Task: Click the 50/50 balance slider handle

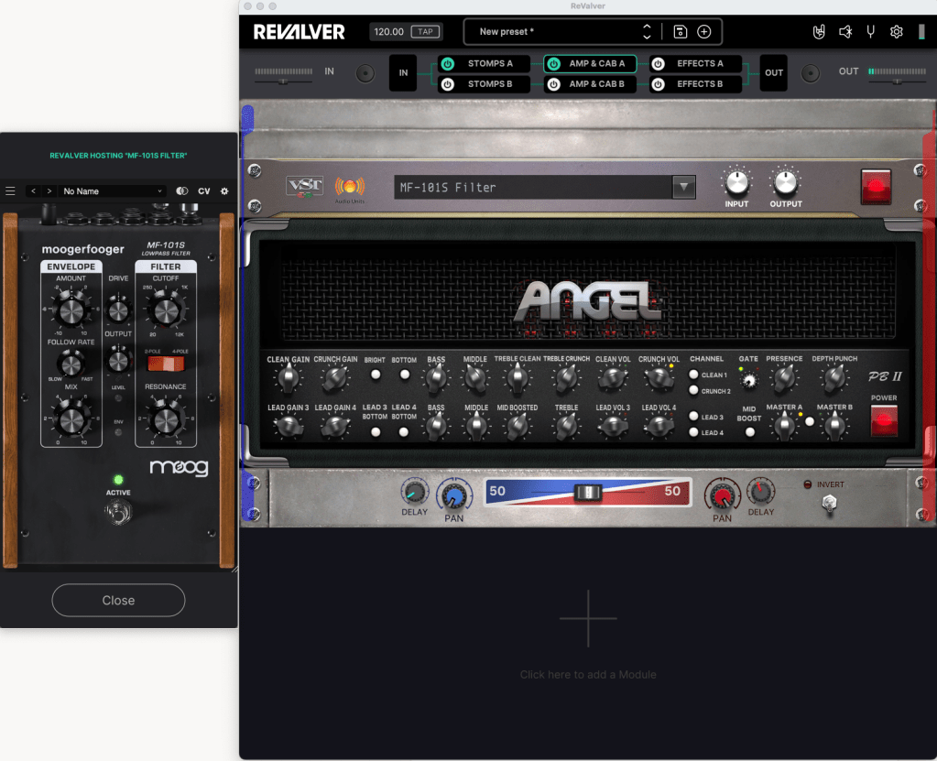Action: tap(587, 493)
